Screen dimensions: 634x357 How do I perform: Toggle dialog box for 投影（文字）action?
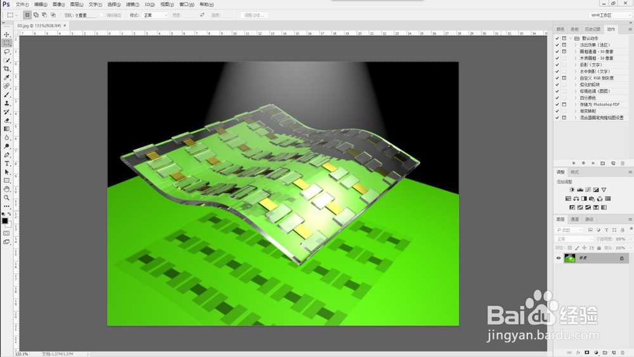tap(564, 65)
